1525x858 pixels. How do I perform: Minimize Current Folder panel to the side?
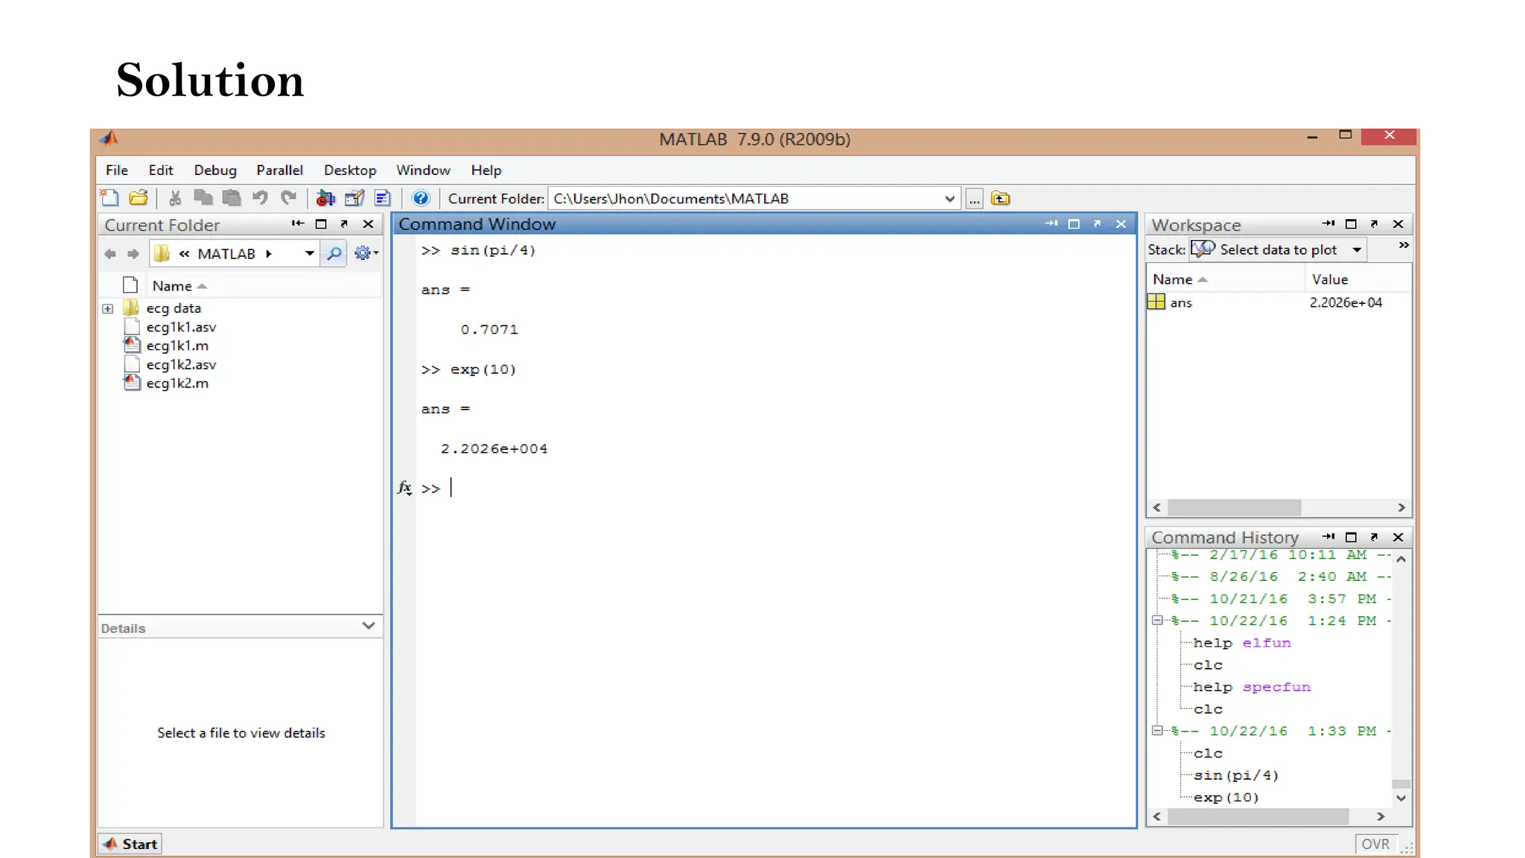tap(298, 224)
